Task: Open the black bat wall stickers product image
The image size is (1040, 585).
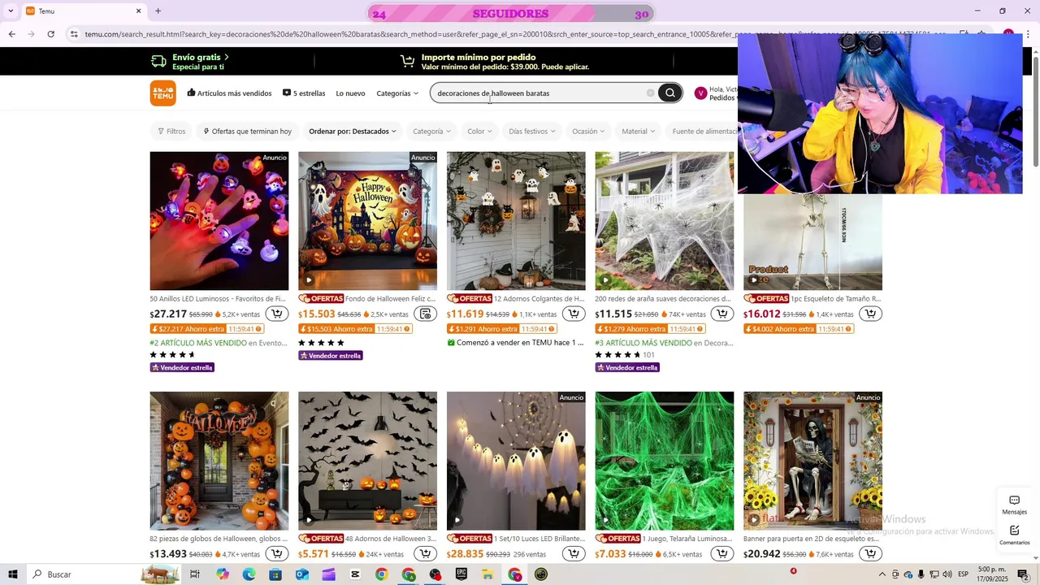Action: 367,461
